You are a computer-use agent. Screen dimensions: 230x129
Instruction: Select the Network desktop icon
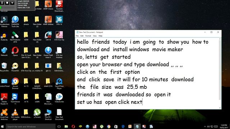pyautogui.click(x=4, y=52)
